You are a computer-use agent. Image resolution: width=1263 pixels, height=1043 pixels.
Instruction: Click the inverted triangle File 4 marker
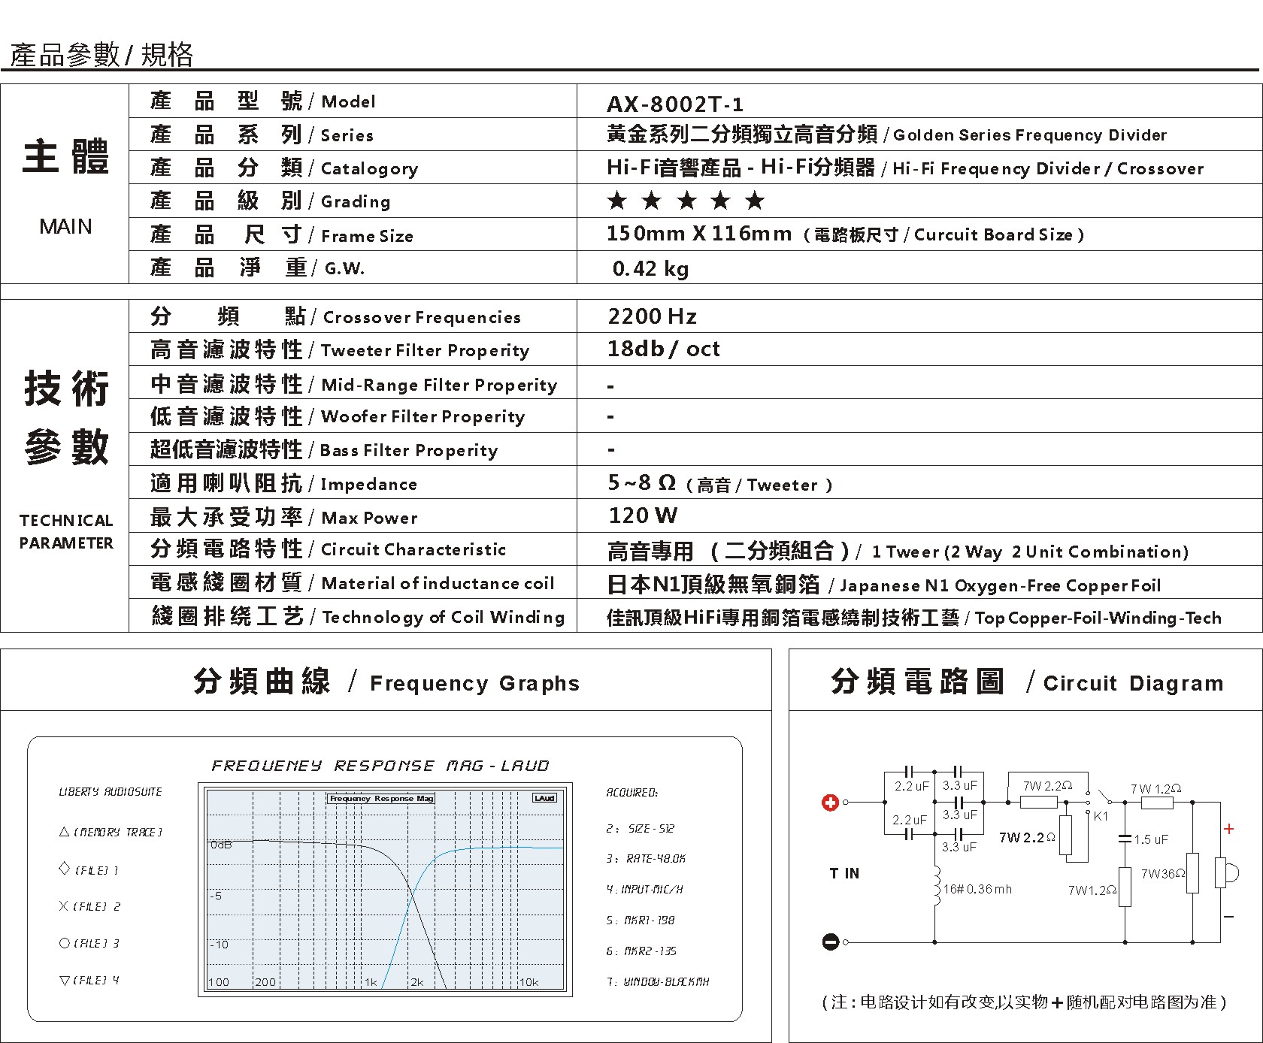coord(65,980)
